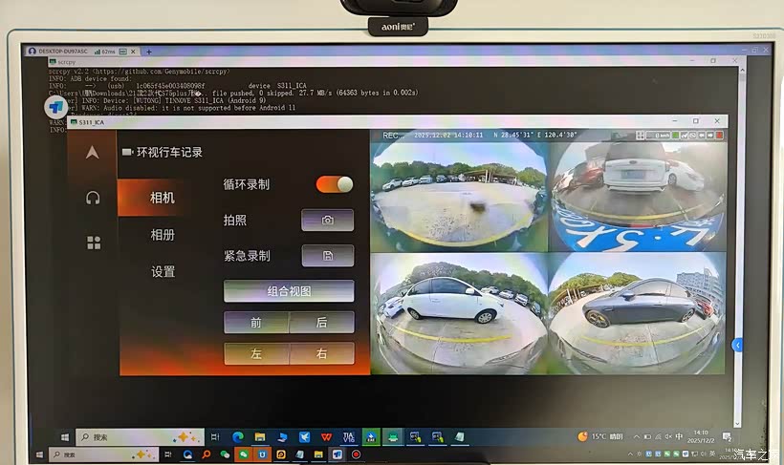Select the 组合视图 combined view button

click(289, 291)
